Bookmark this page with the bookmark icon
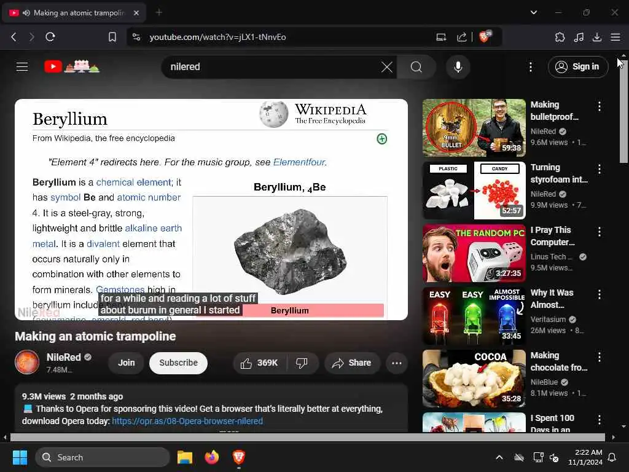Screen dimensions: 629x472 [x=112, y=37]
